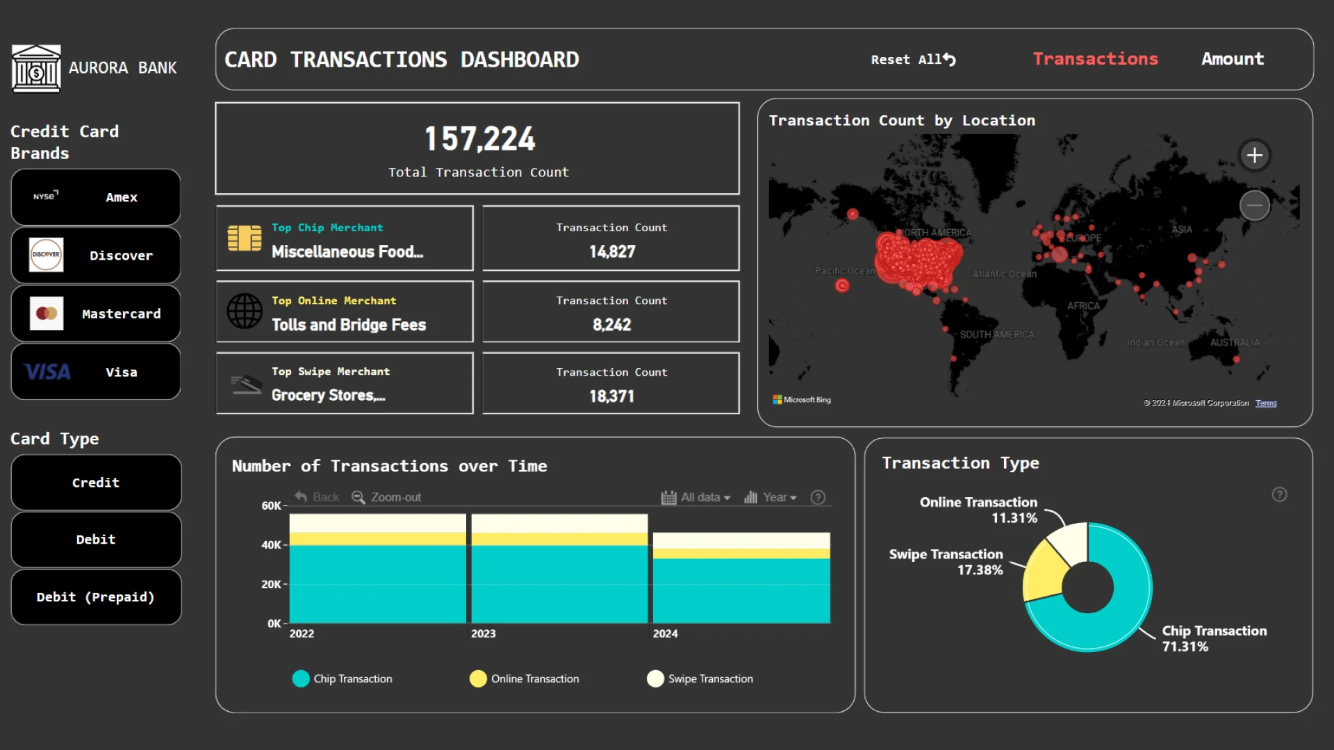Zoom out the map with minus button
Image resolution: width=1334 pixels, height=750 pixels.
pos(1254,205)
